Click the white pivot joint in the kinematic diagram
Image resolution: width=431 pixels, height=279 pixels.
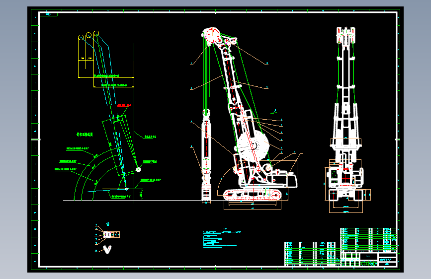pos(138,170)
